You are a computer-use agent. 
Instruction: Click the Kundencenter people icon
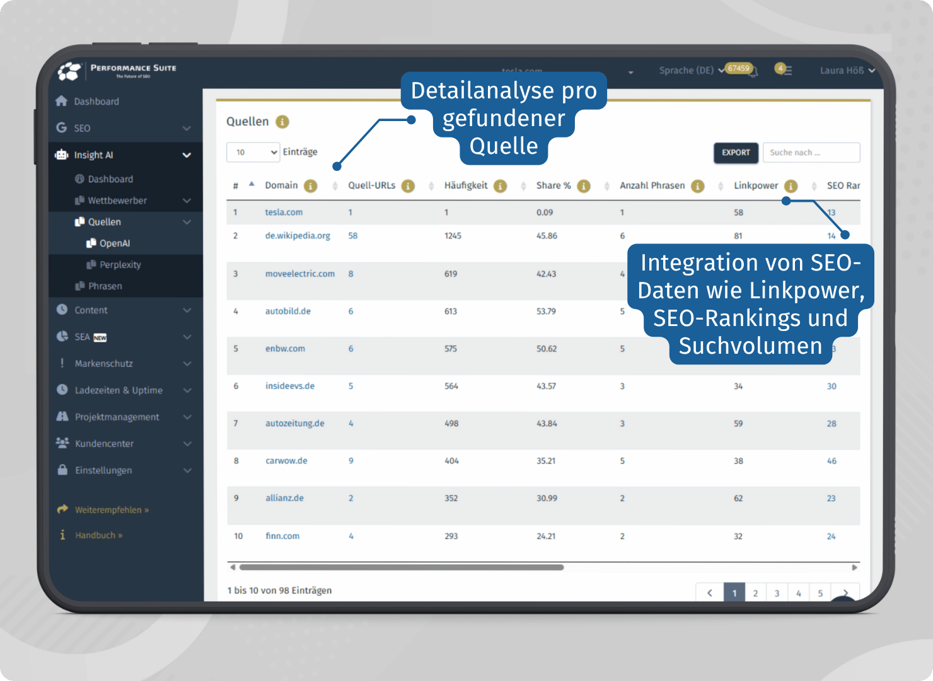pos(62,443)
